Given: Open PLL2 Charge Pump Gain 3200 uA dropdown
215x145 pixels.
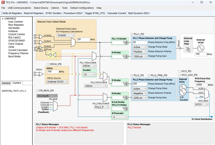Looking at the screenshot, I should click(x=140, y=98).
